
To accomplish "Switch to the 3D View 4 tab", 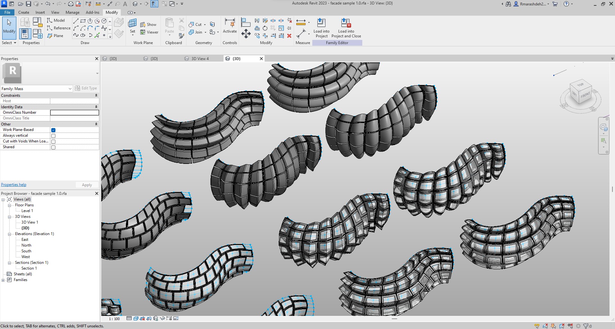I will [x=200, y=59].
